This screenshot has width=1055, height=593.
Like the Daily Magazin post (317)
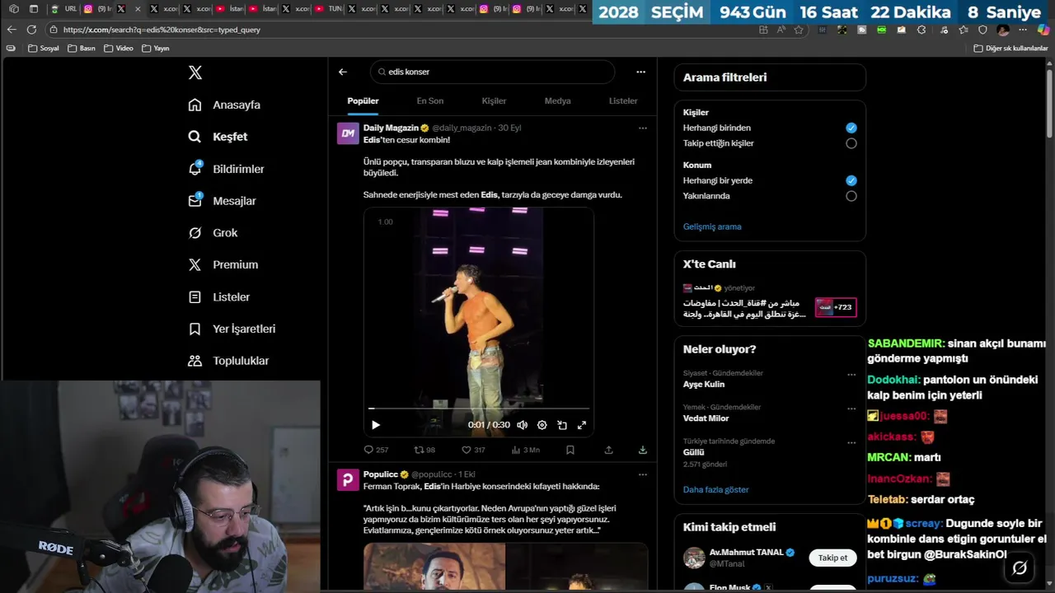(473, 450)
